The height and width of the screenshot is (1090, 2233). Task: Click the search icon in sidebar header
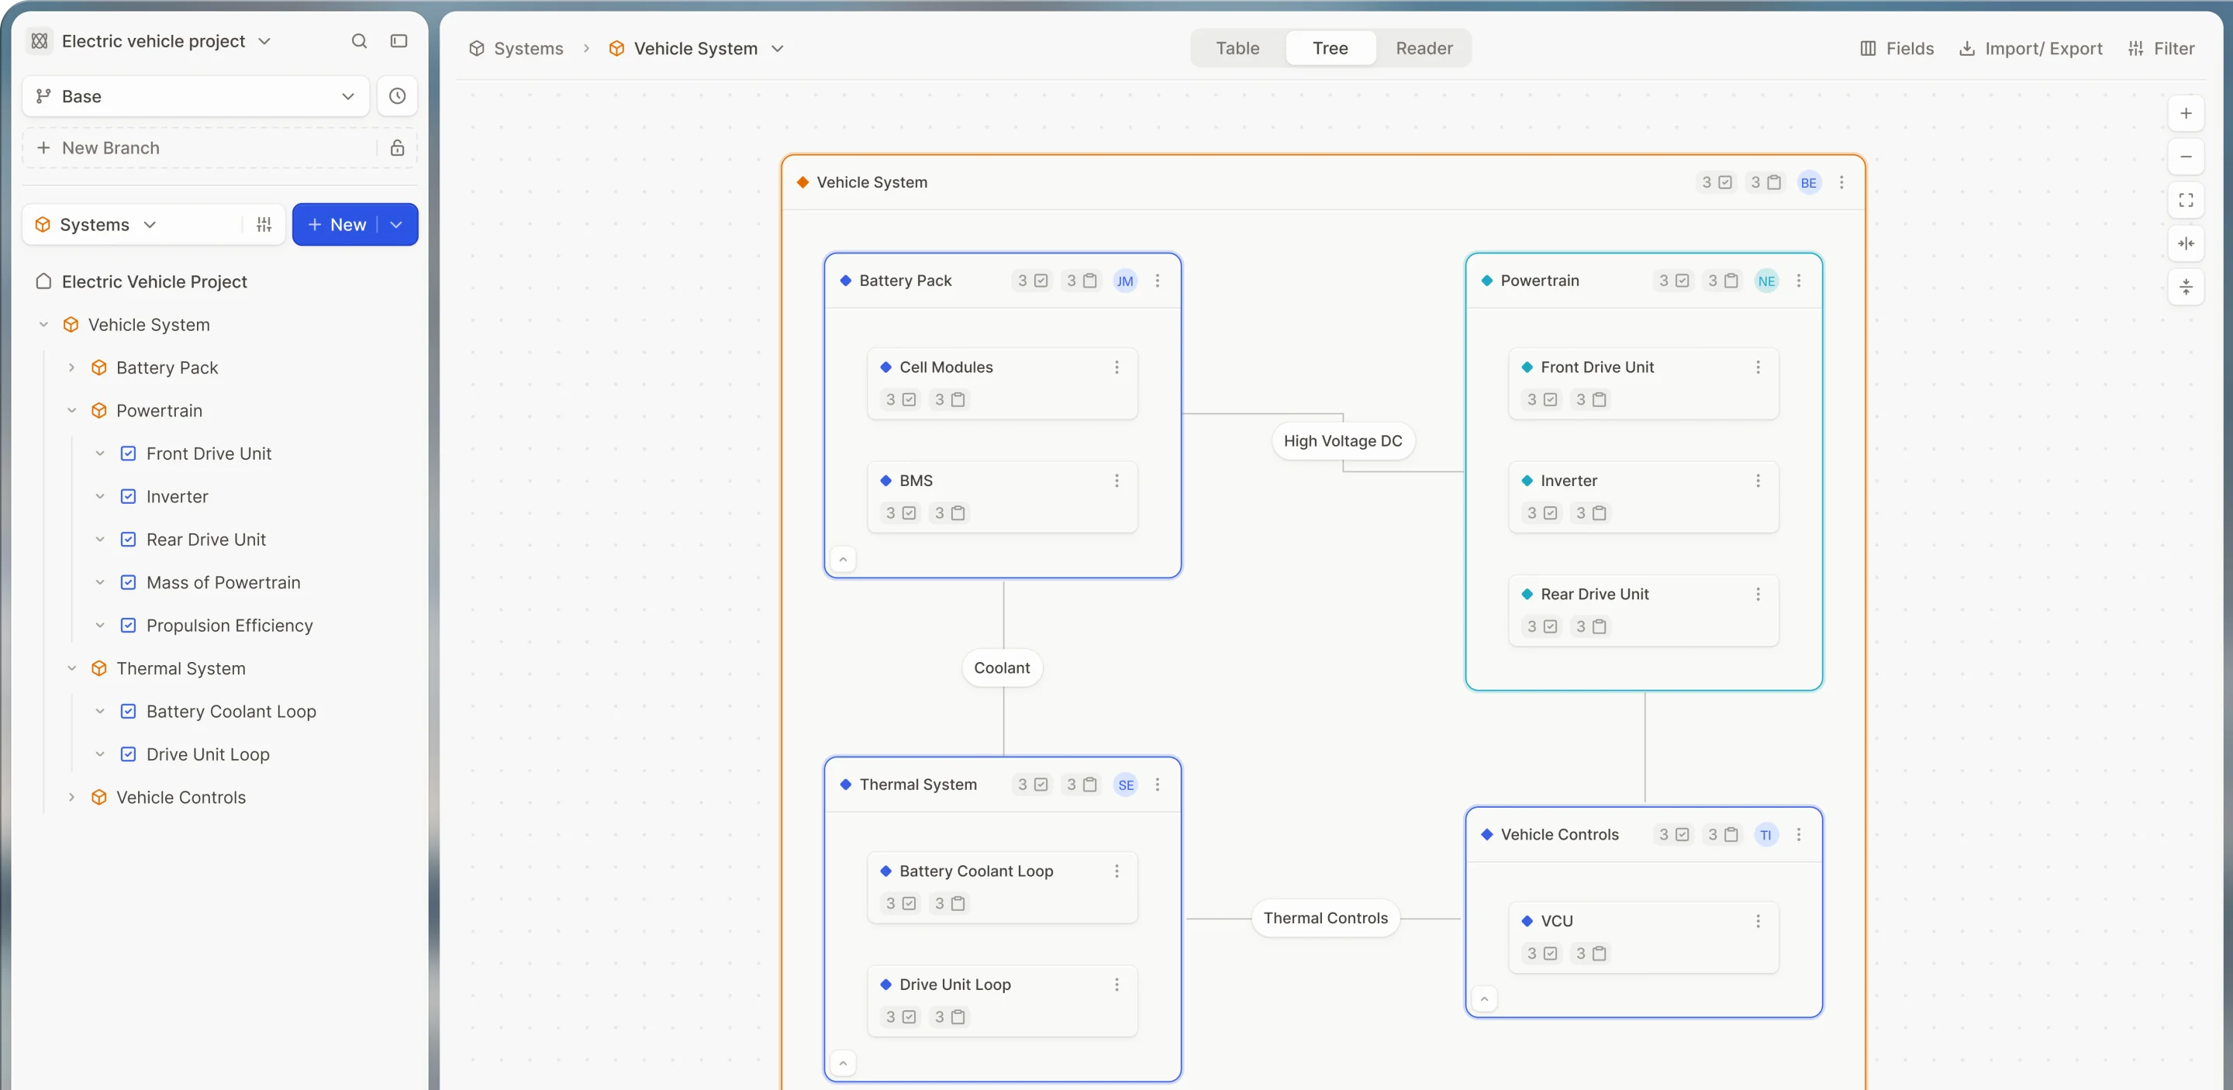pos(359,41)
